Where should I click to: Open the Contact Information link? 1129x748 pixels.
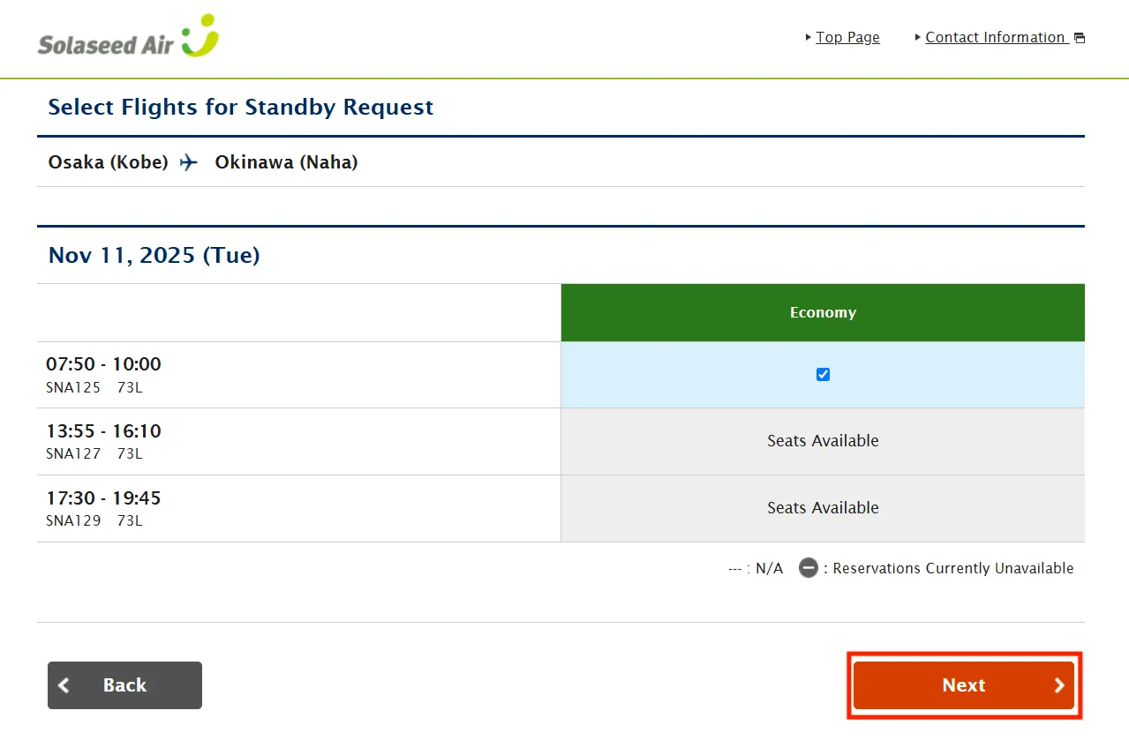coord(995,37)
